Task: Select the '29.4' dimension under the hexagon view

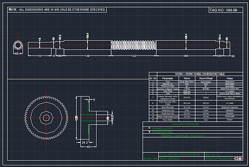Action: tap(18, 54)
